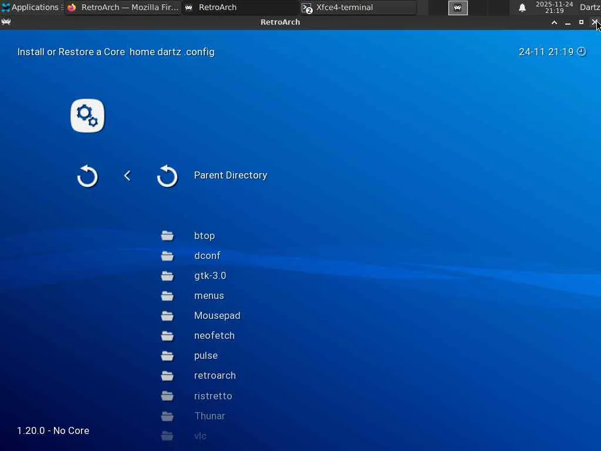Click the Settings gears icon
This screenshot has width=601, height=451.
(87, 116)
